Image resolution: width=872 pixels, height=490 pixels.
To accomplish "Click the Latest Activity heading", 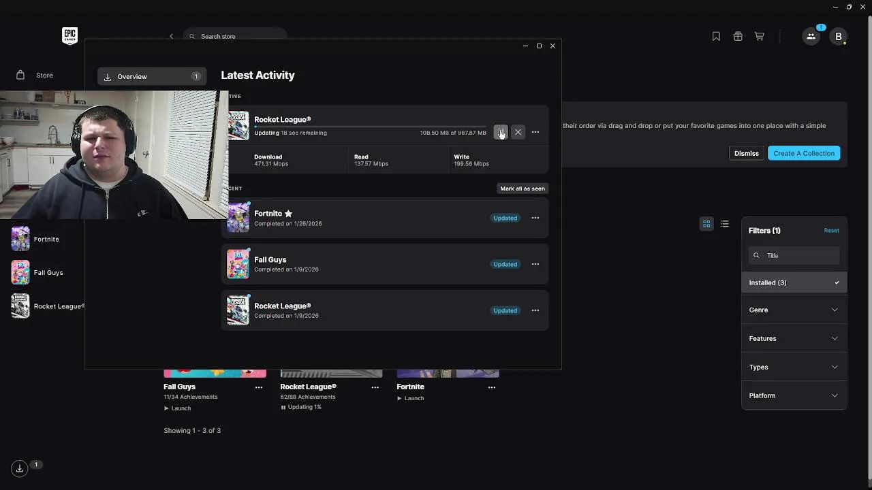I will tap(258, 75).
